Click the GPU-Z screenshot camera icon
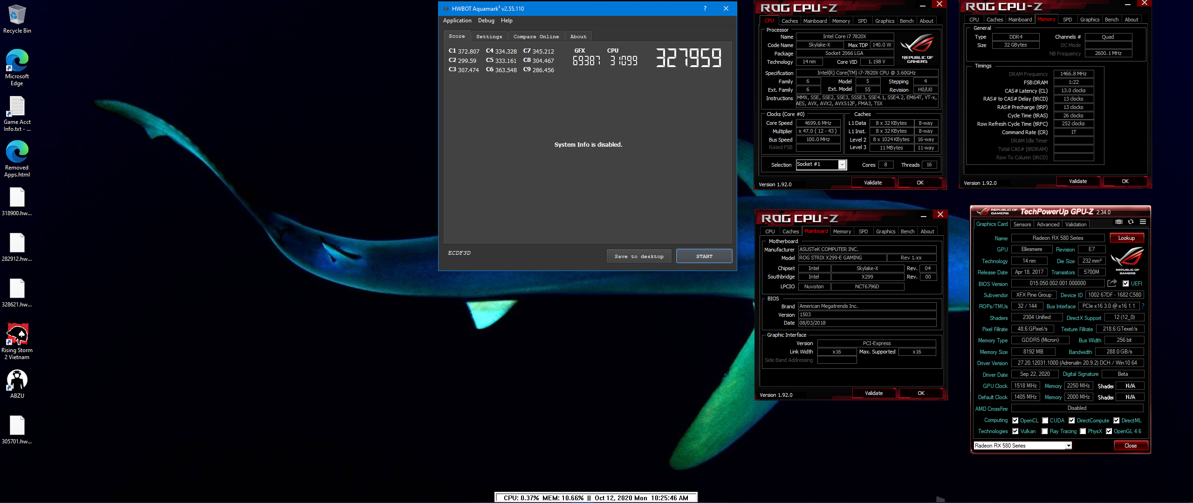 point(1119,222)
